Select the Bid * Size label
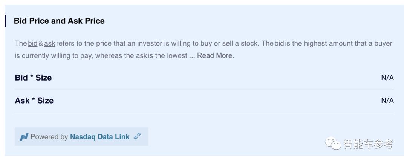Screen dimensions: 407x162 coord(33,78)
